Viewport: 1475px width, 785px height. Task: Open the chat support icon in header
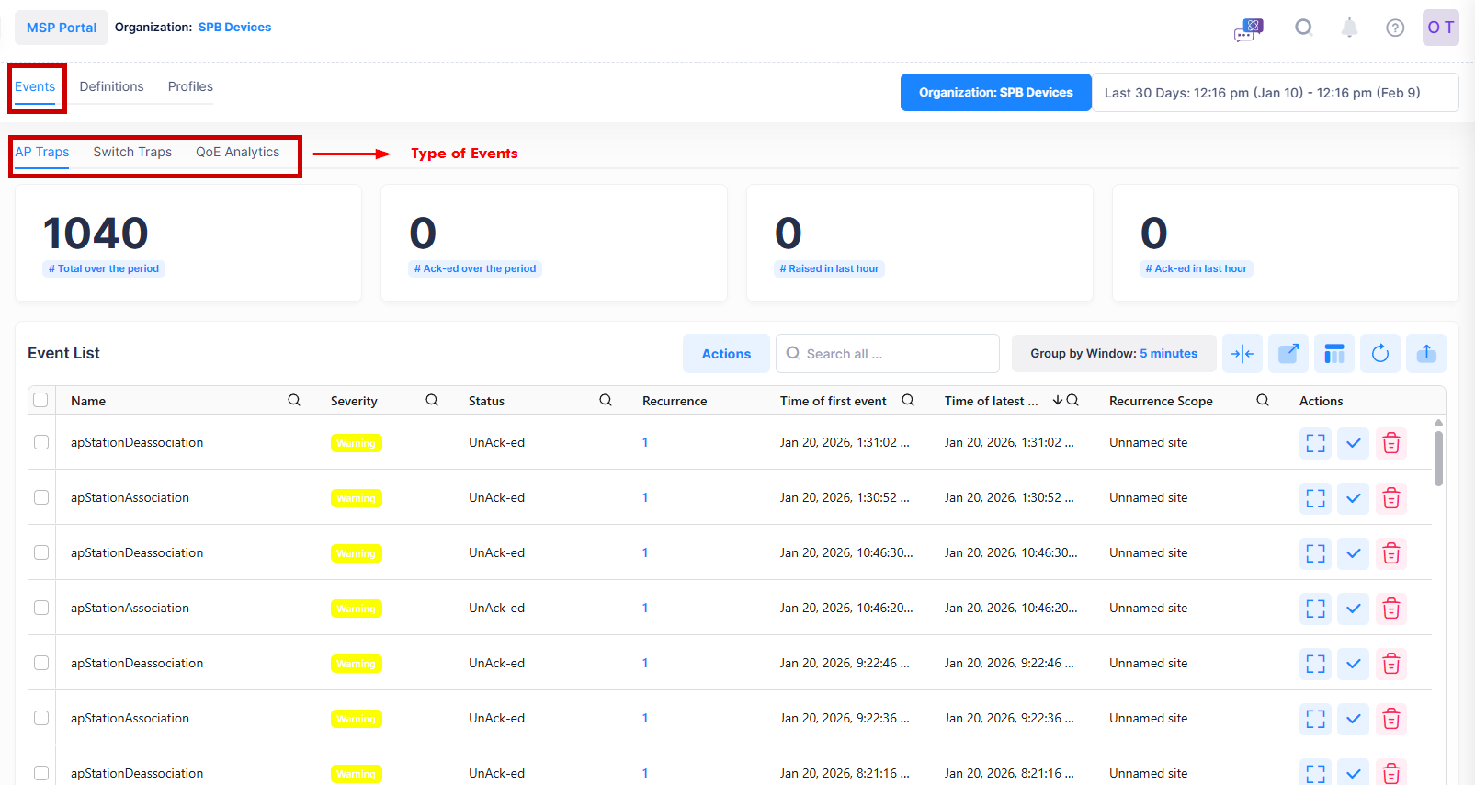(x=1248, y=29)
